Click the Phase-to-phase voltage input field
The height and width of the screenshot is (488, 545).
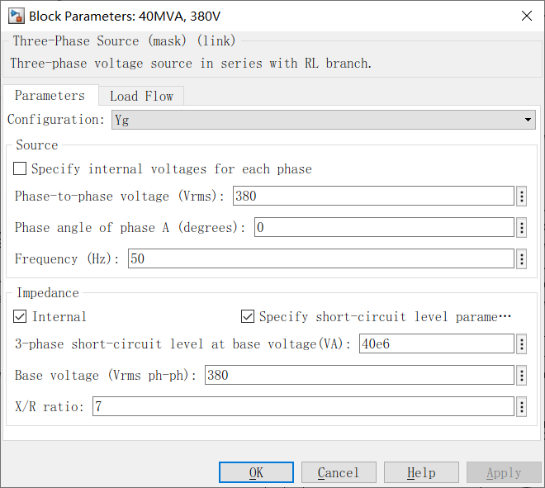373,196
